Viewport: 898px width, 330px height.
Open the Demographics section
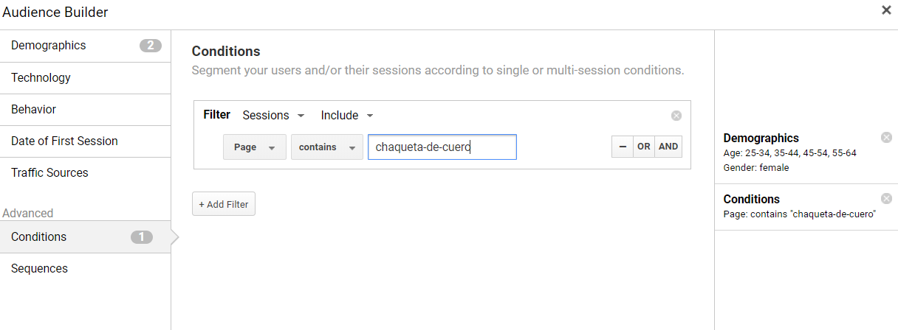(86, 46)
